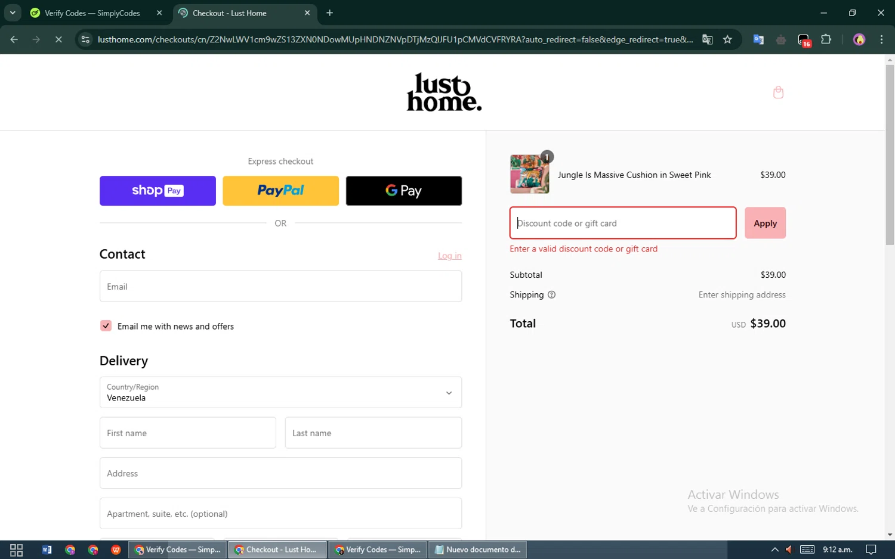Apply the discount code
This screenshot has height=559, width=895.
coord(765,223)
